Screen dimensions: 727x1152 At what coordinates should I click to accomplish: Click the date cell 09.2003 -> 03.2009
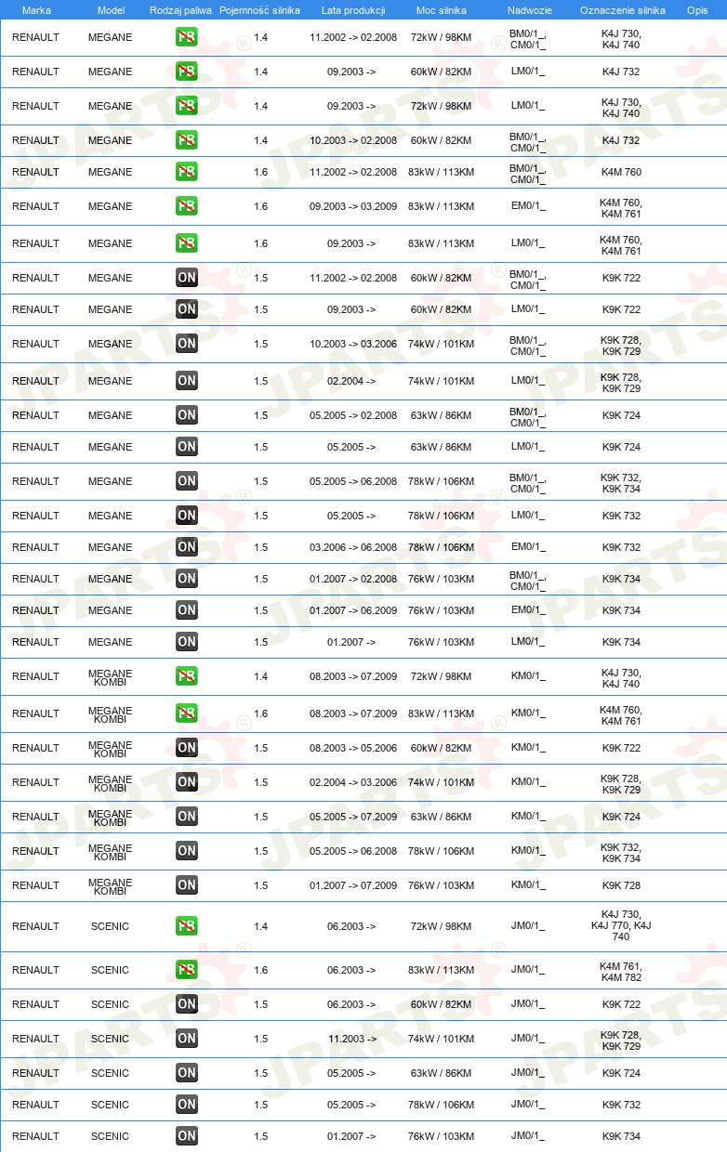[353, 207]
